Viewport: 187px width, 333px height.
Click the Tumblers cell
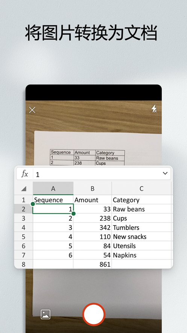(141, 228)
